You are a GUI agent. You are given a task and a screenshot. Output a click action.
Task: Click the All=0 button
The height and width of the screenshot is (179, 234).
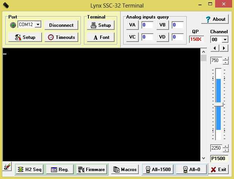[191, 169]
